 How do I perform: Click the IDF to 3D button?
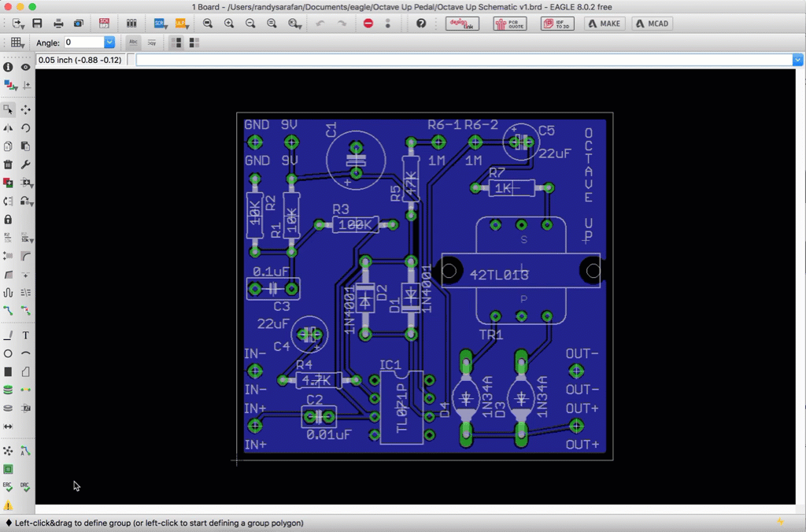point(557,24)
